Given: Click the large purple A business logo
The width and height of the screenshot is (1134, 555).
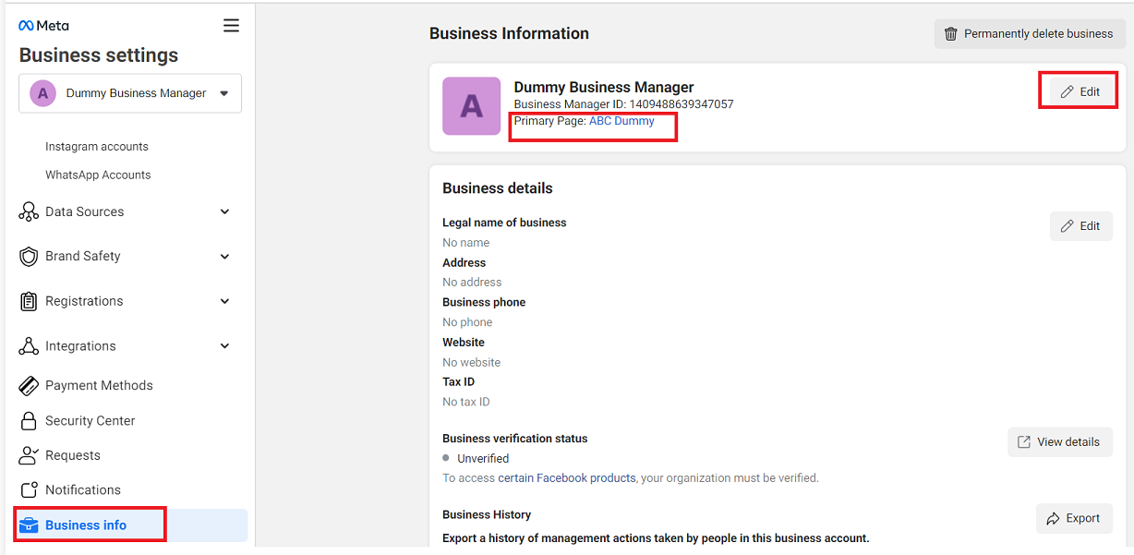Looking at the screenshot, I should click(471, 106).
